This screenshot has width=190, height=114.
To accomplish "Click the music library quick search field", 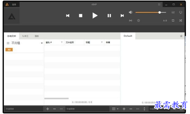I will 87,109.
